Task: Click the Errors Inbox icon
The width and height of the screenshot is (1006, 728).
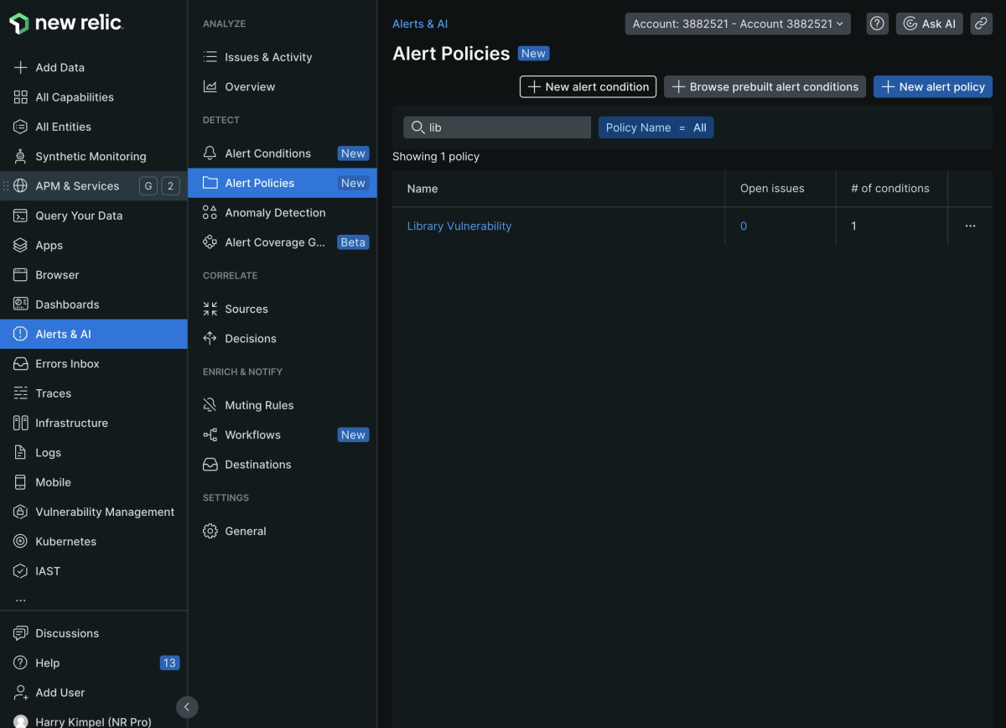Action: coord(18,363)
